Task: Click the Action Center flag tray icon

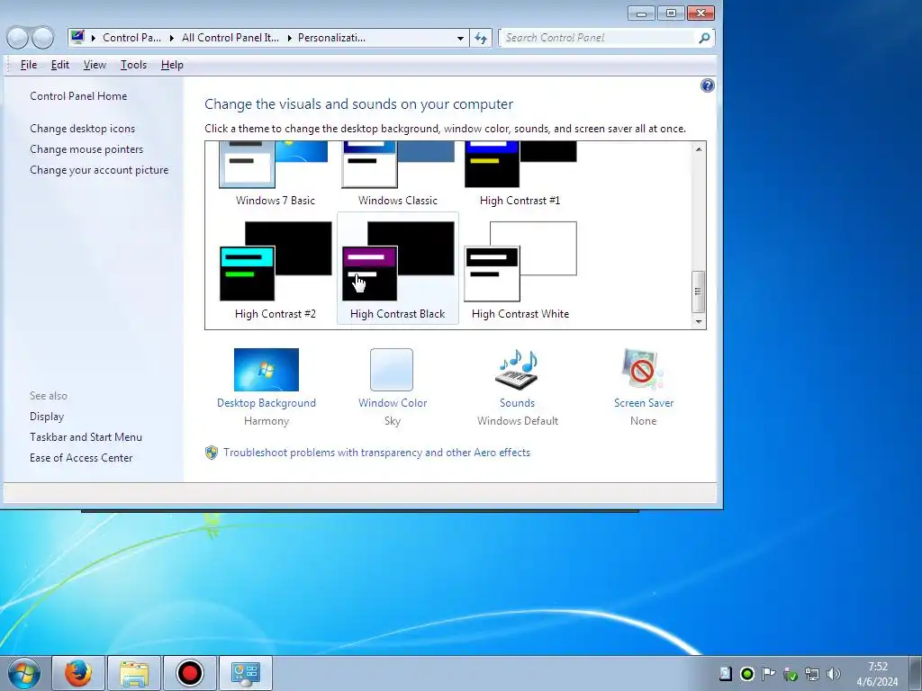Action: tap(768, 674)
